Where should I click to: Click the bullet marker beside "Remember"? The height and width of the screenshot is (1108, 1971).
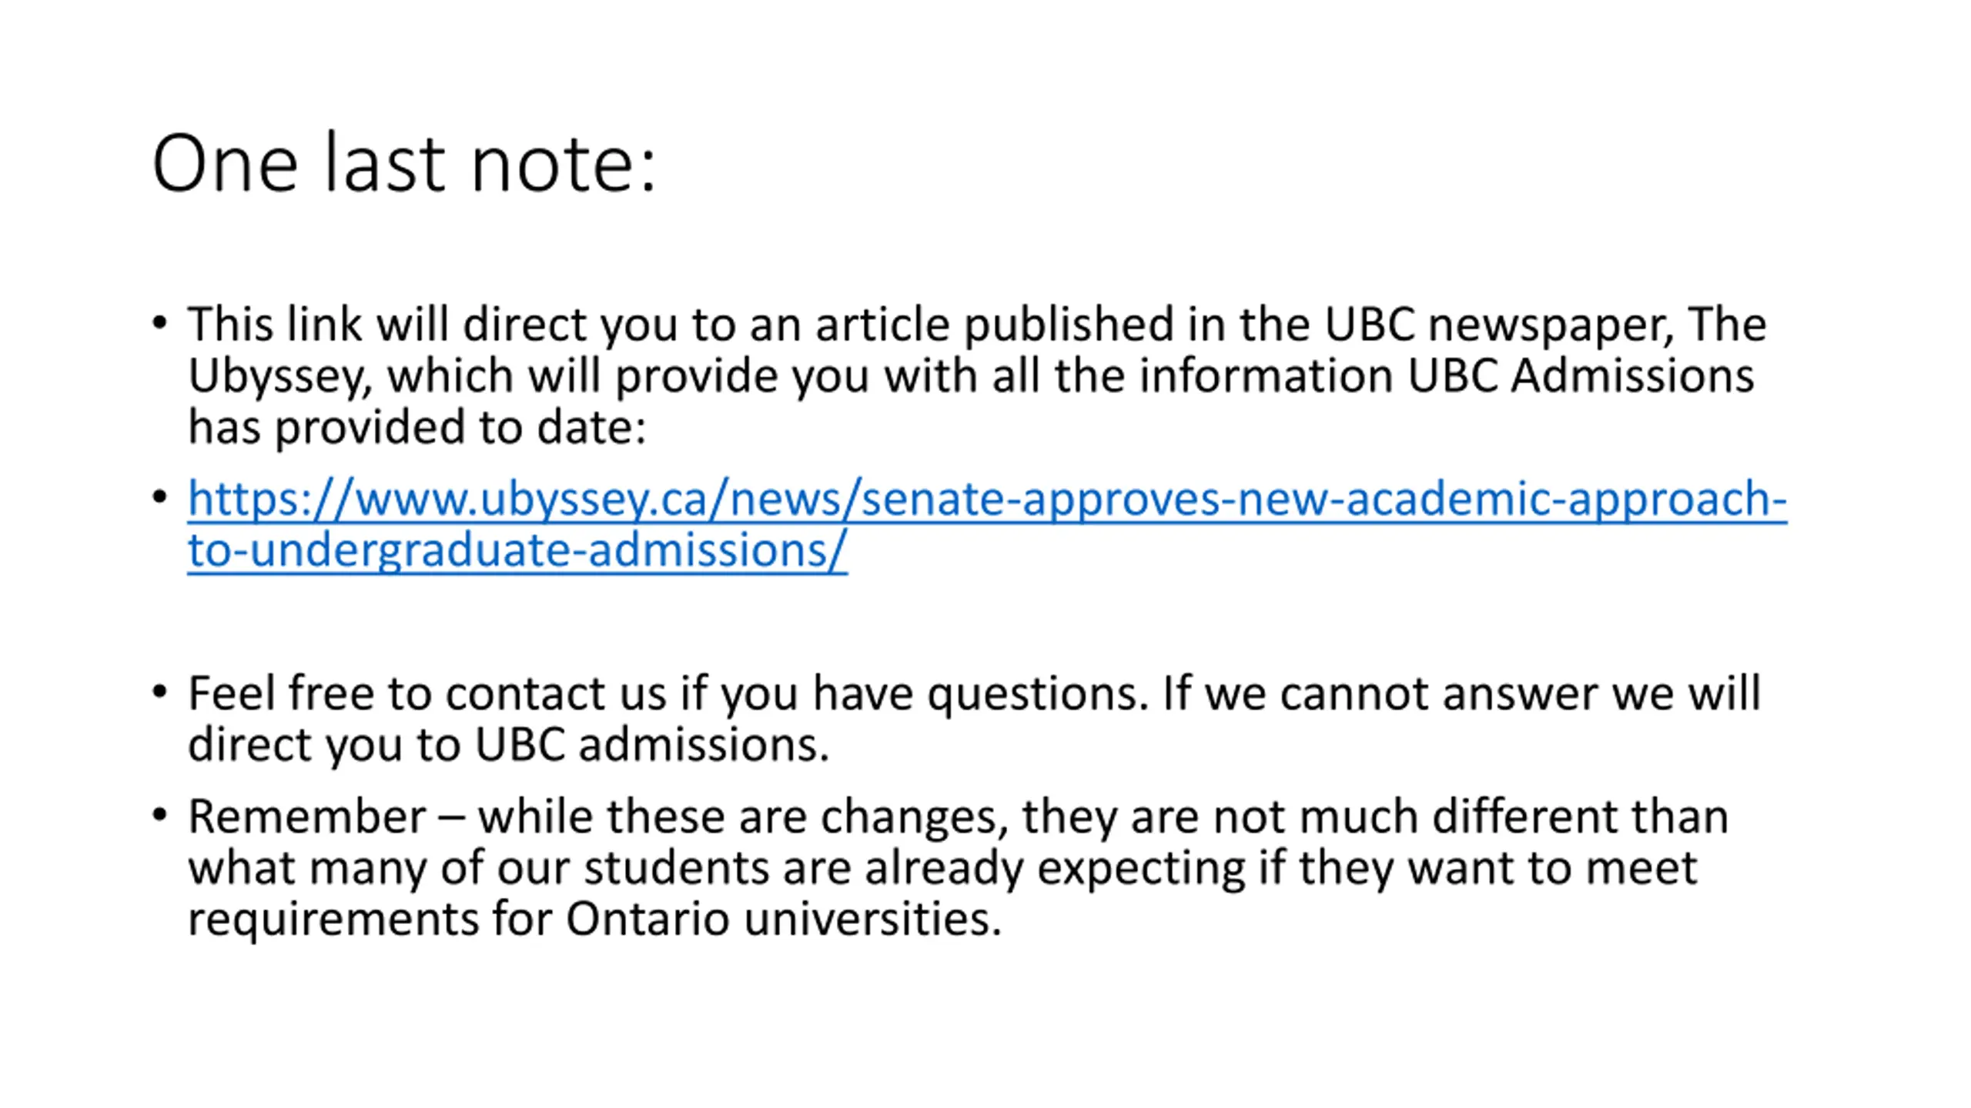[159, 815]
